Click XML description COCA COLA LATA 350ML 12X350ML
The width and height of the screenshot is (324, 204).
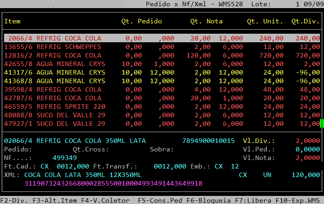coord(83,175)
